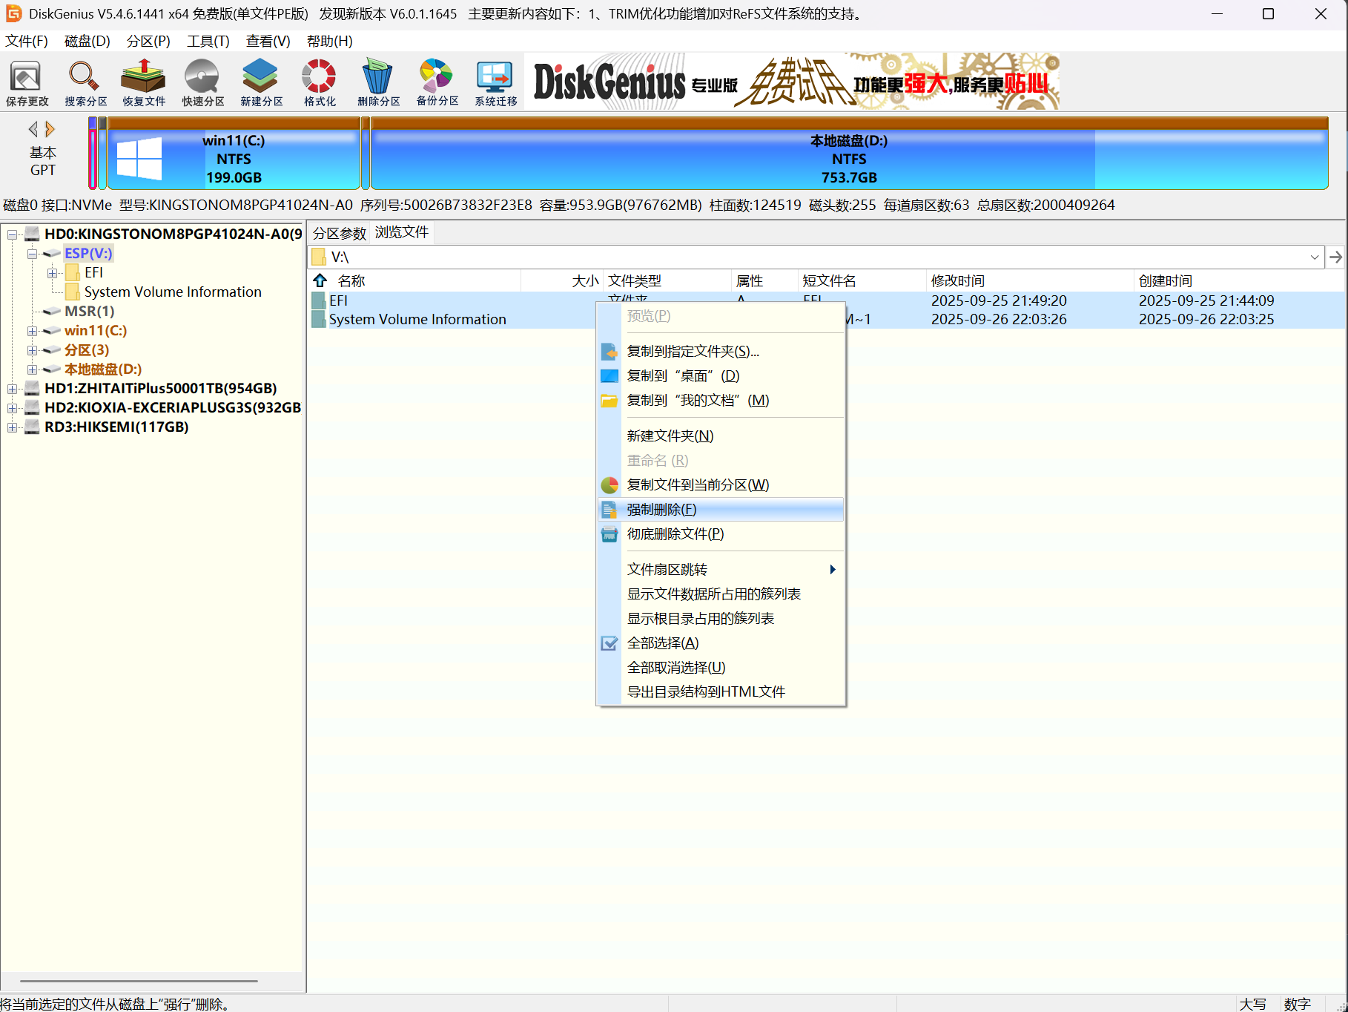This screenshot has width=1348, height=1012.
Task: Click the DiskGenius professional edition banner
Action: coord(792,82)
